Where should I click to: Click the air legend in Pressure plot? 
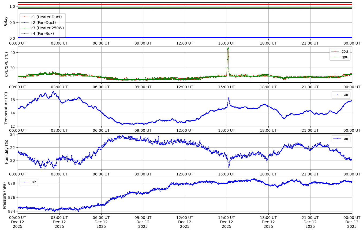[29, 182]
